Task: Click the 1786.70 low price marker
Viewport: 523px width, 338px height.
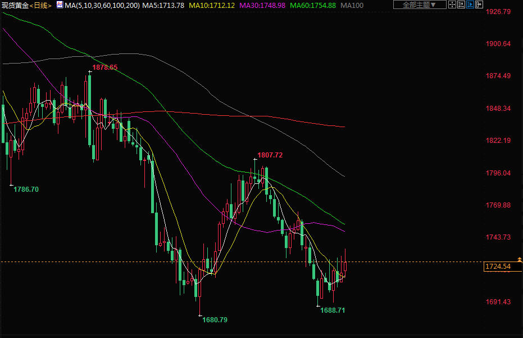Action: point(26,190)
